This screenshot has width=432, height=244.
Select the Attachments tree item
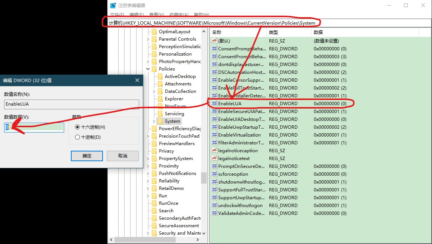[178, 84]
